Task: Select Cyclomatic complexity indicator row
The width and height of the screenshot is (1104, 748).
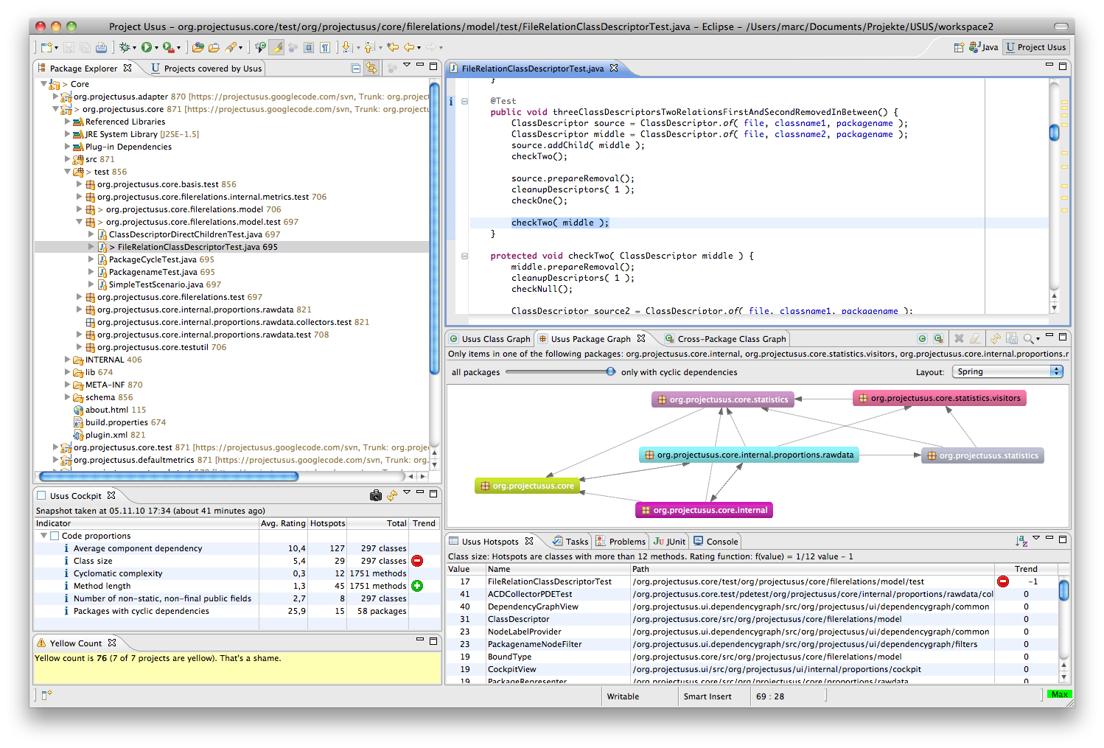Action: pos(237,573)
